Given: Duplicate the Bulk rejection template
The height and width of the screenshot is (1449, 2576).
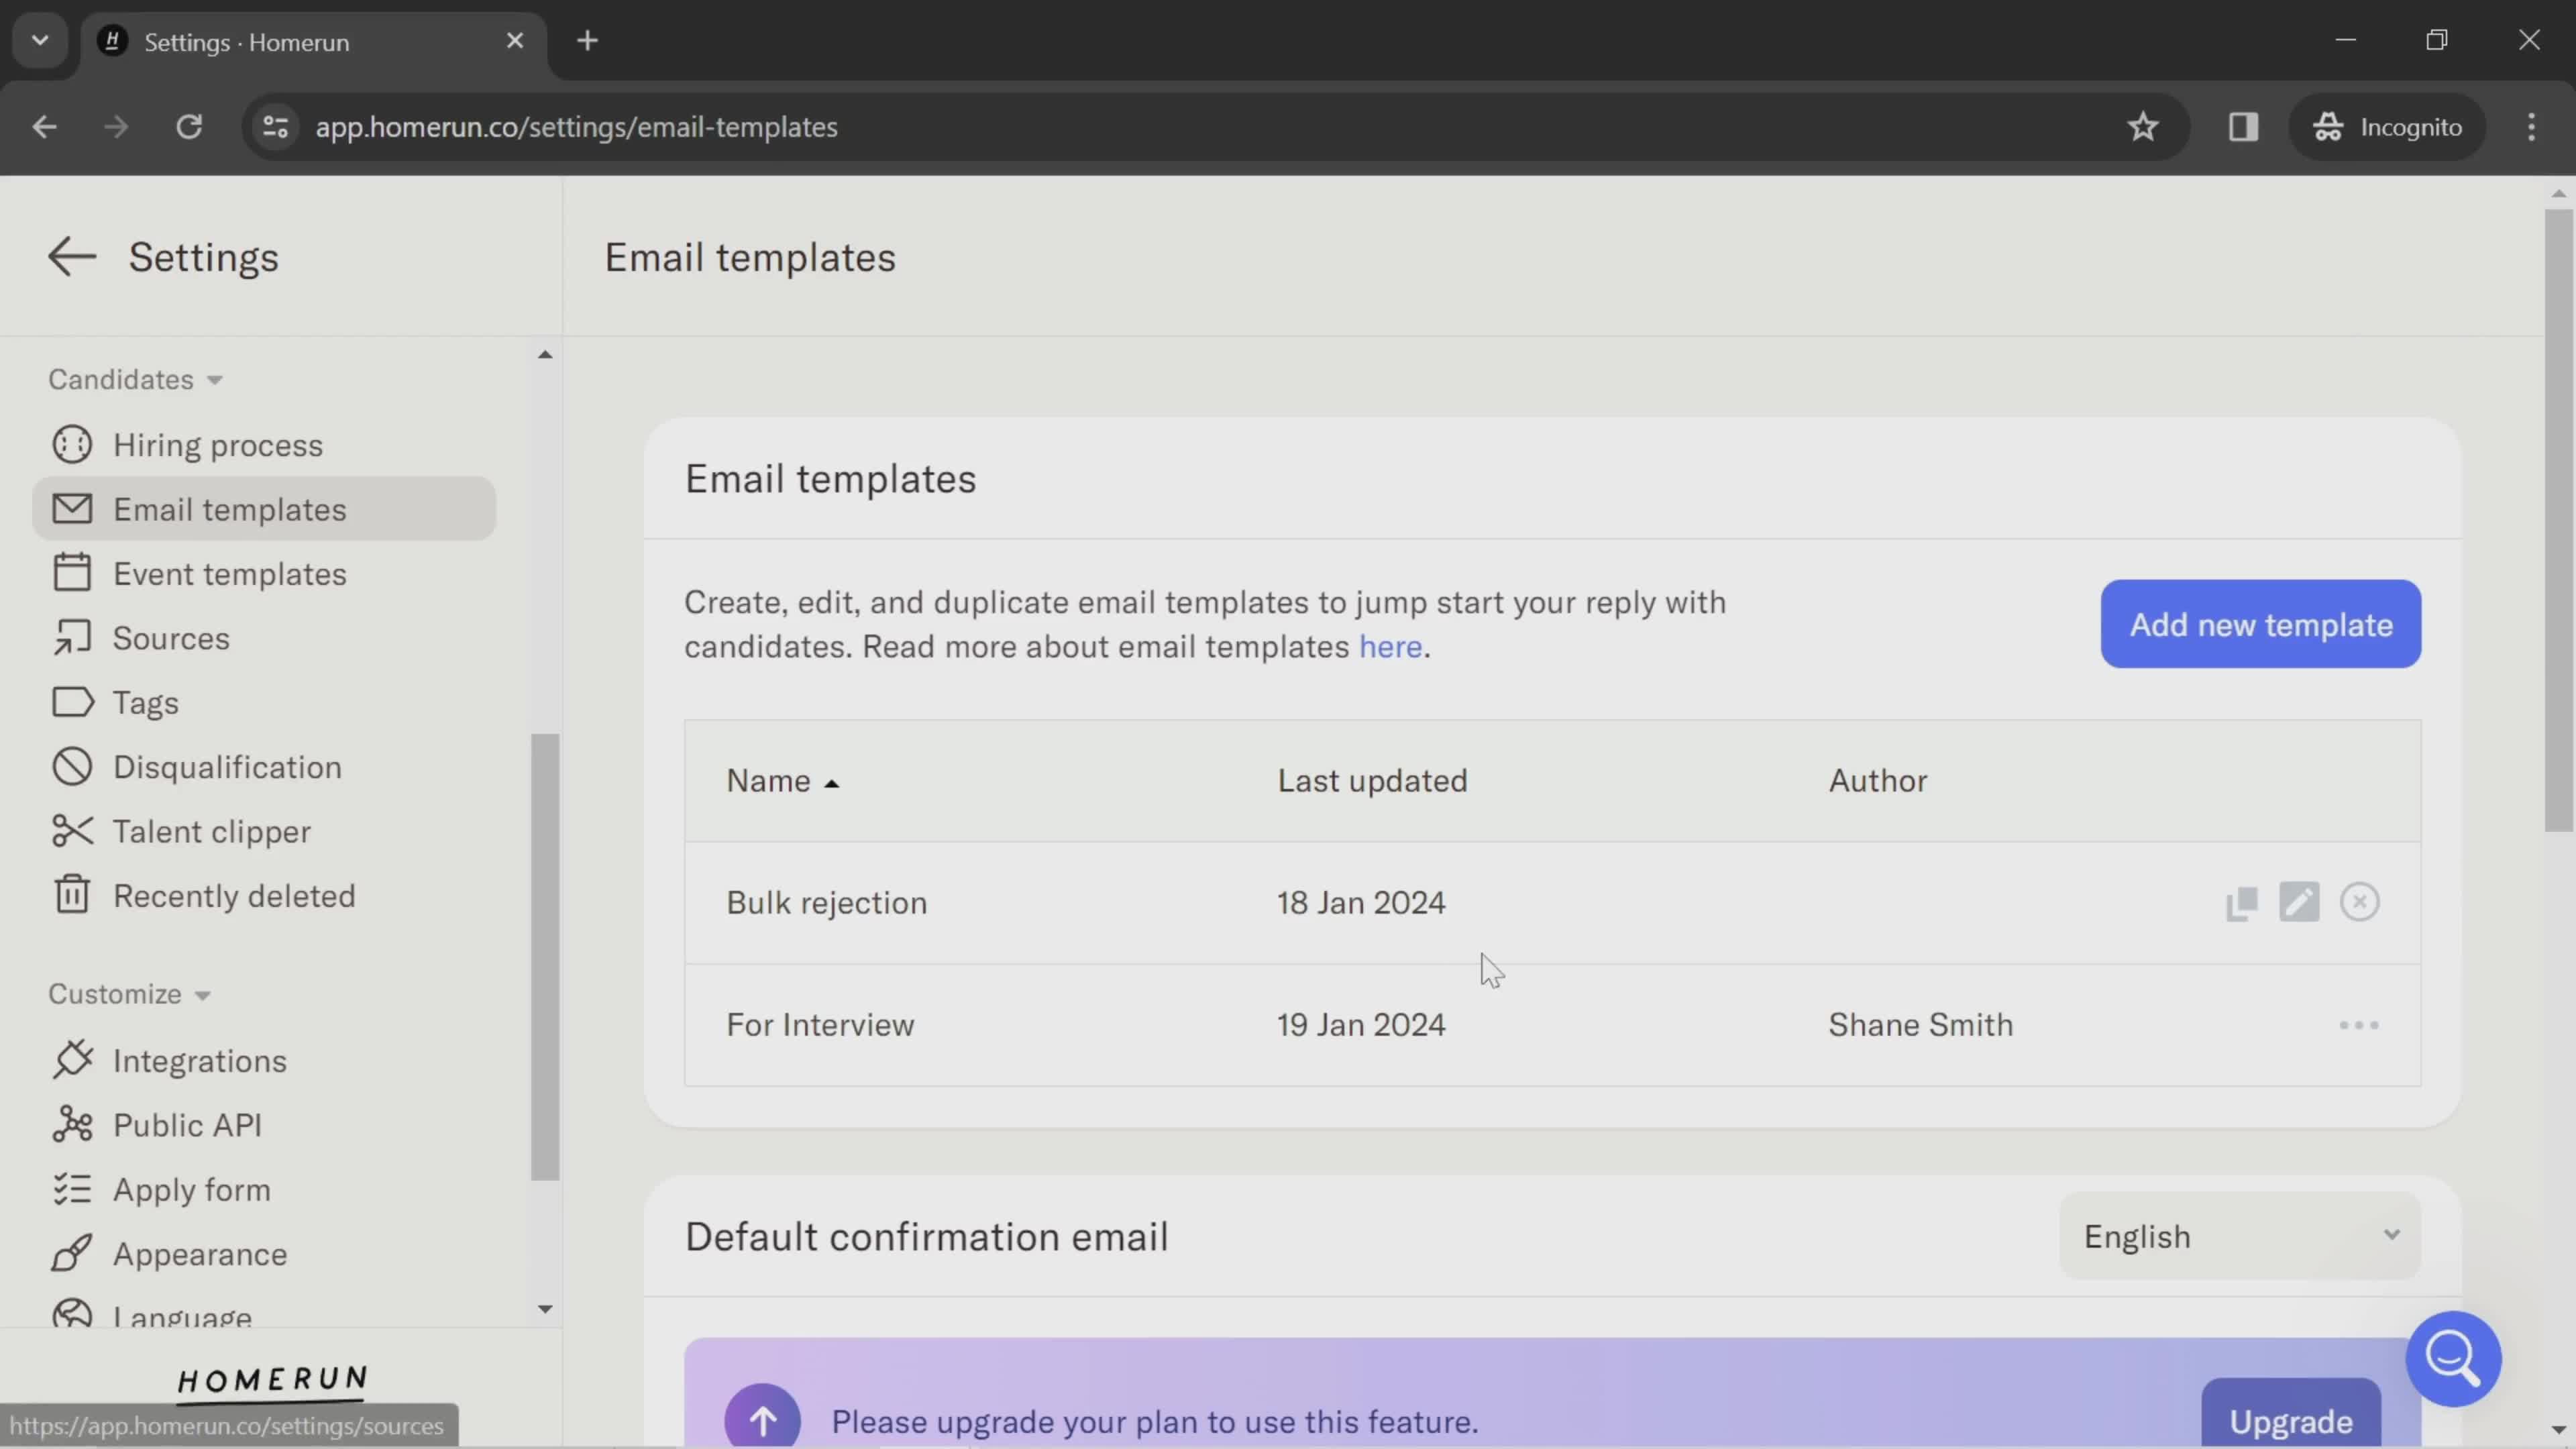Looking at the screenshot, I should click(2241, 903).
